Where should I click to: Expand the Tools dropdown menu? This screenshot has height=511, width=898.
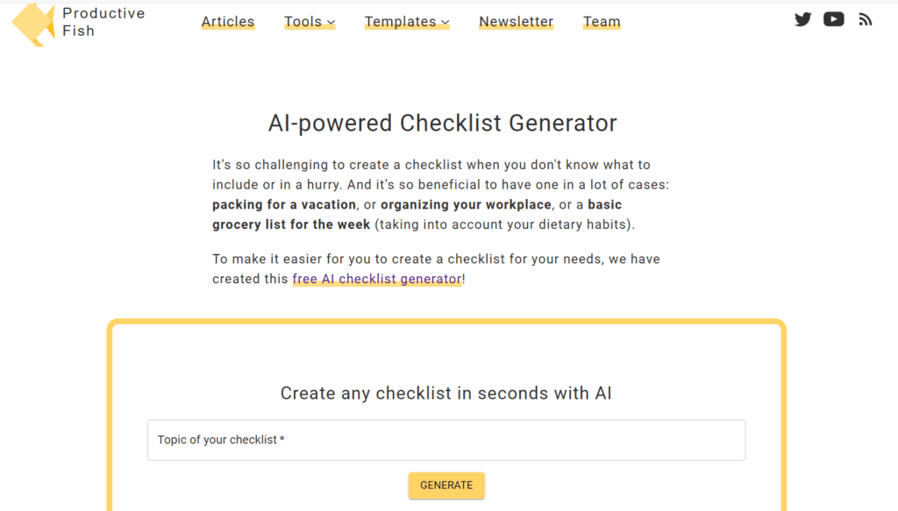coord(310,21)
